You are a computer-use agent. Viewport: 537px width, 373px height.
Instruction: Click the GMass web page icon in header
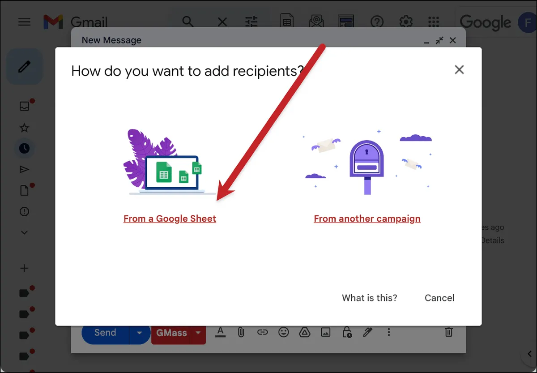coord(346,21)
